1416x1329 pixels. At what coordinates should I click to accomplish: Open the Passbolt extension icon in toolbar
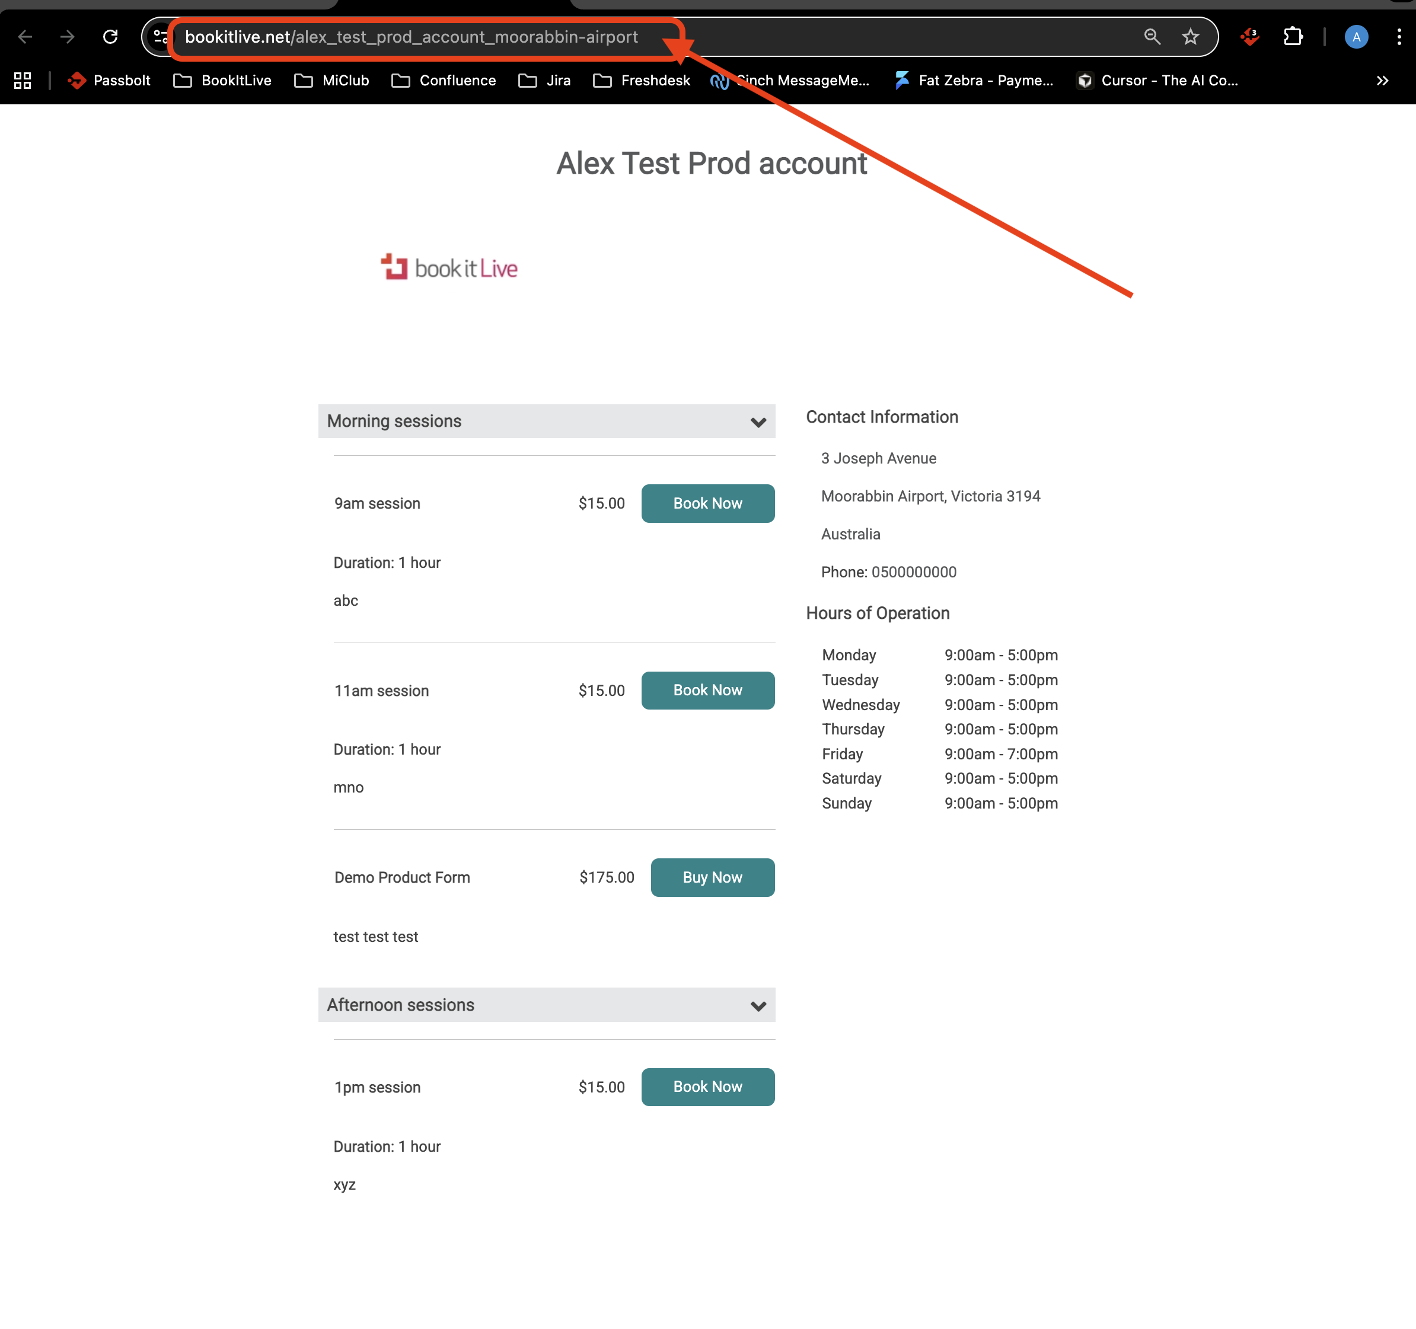pos(1250,37)
